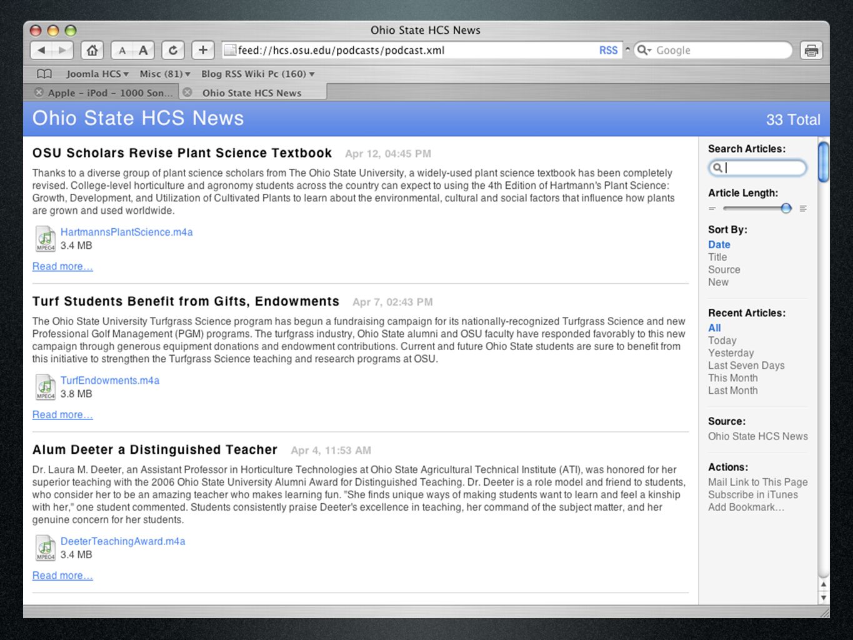Click Read more under the Turf Students article
This screenshot has height=640, width=853.
[x=62, y=415]
